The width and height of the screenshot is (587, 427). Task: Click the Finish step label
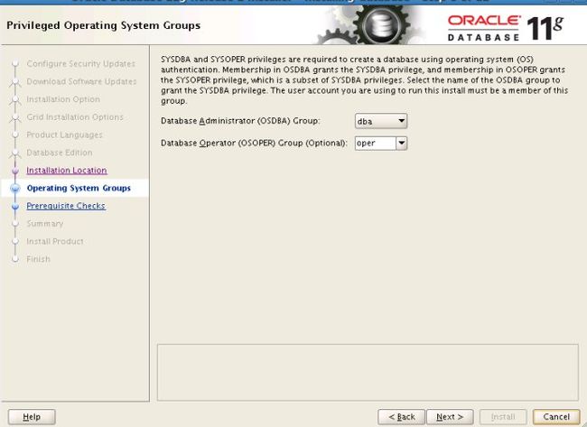click(x=38, y=259)
